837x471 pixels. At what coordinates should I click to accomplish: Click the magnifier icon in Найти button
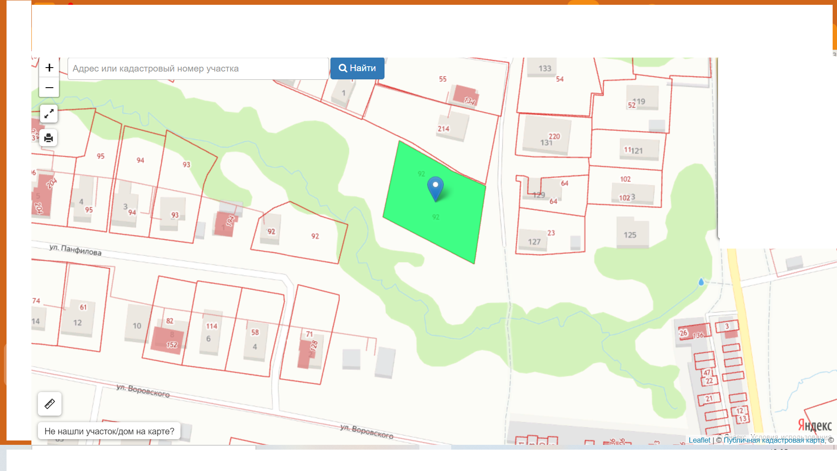343,68
